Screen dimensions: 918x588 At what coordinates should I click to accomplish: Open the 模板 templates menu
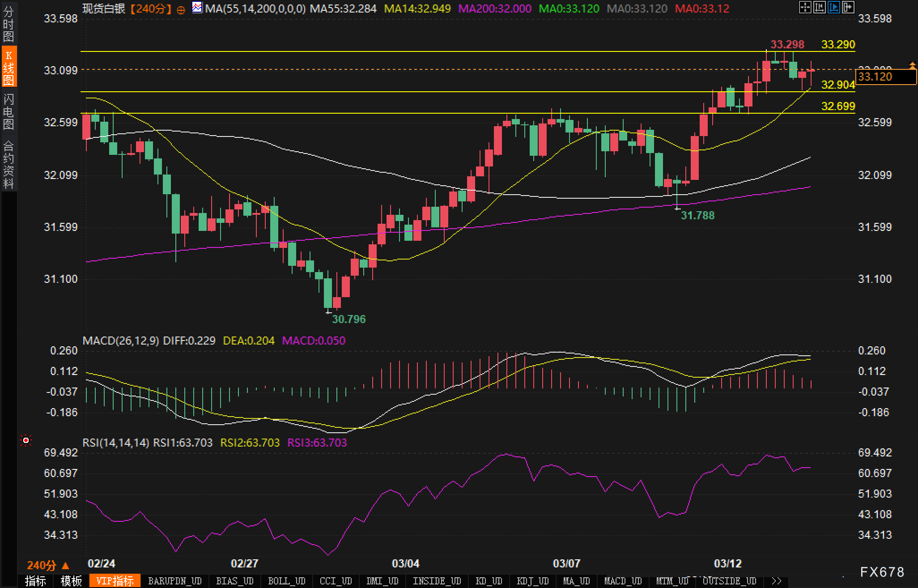(x=71, y=581)
